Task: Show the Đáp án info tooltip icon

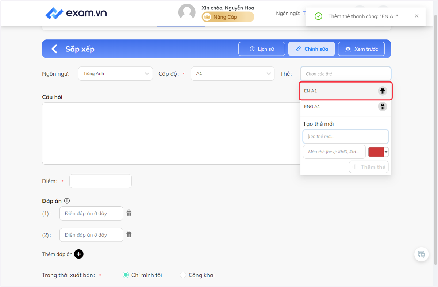Action: [x=67, y=201]
